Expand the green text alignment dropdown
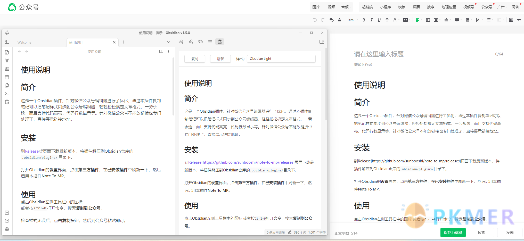This screenshot has width=524, height=241. tap(419, 20)
